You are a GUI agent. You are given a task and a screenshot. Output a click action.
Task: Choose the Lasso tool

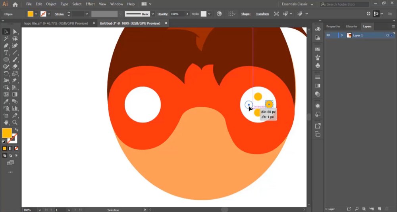pyautogui.click(x=15, y=39)
